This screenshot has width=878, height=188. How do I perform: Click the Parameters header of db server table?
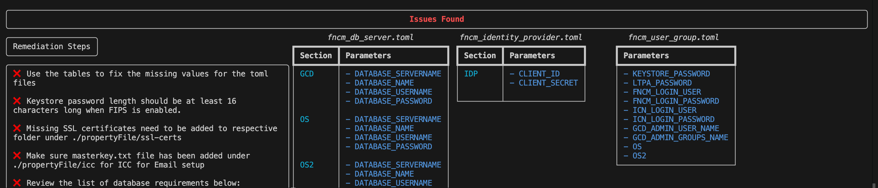point(368,56)
